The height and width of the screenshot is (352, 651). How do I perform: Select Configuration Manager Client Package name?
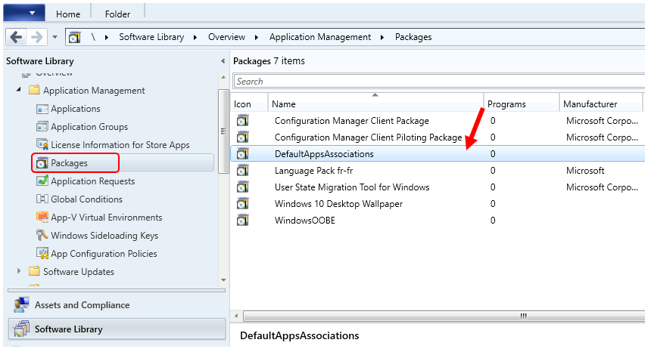[x=352, y=121]
